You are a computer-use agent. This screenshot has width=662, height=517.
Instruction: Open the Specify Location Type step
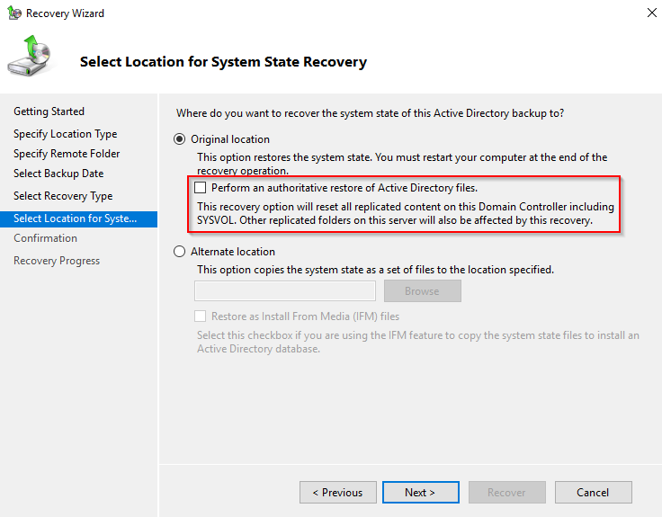65,134
